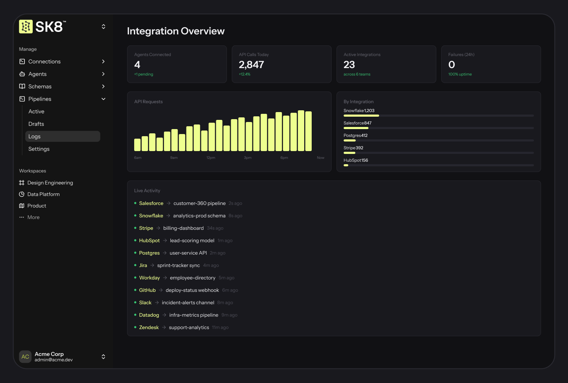
Task: Click the Product map icon
Action: tap(22, 206)
